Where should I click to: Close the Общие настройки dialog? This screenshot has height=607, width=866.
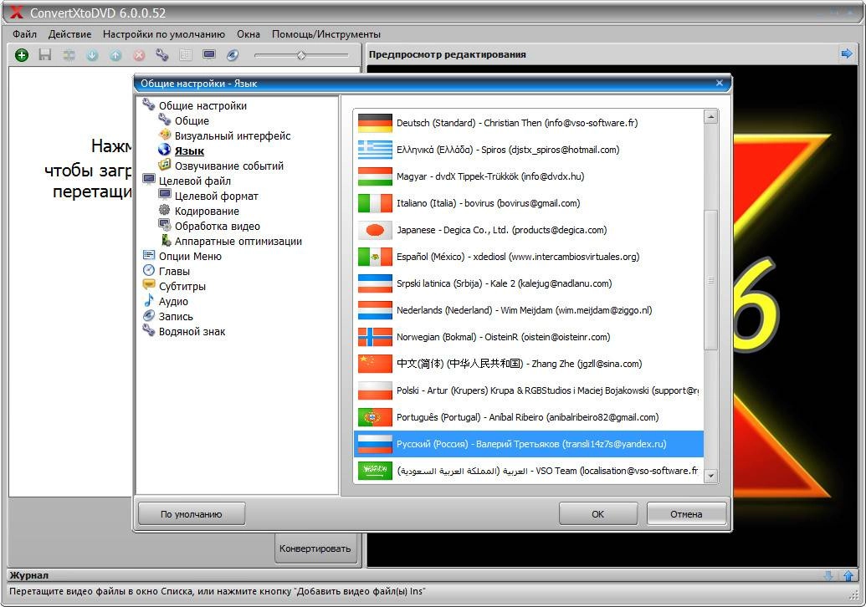pyautogui.click(x=719, y=83)
